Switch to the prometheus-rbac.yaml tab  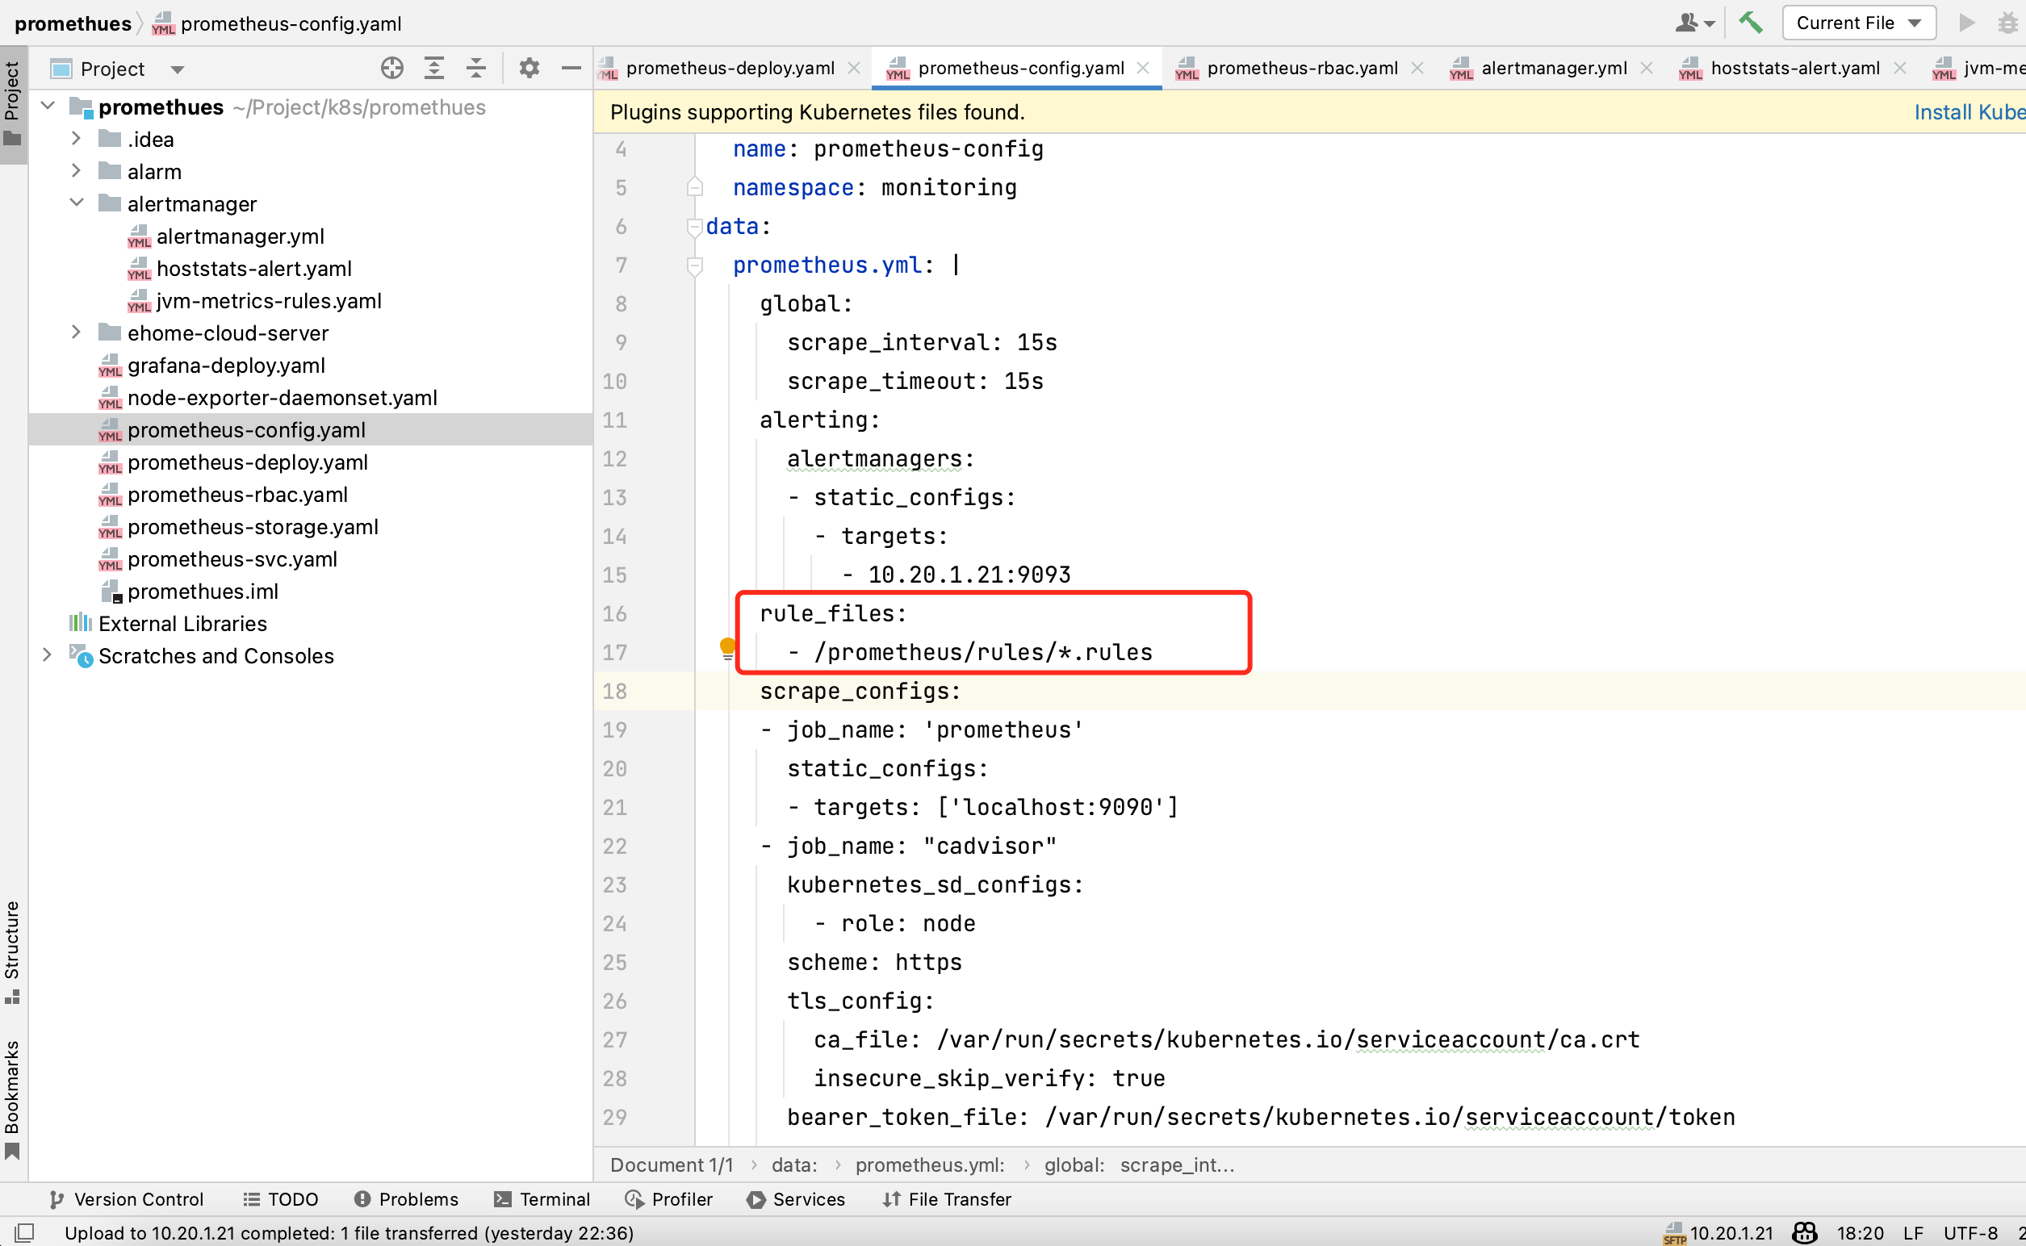pos(1300,69)
